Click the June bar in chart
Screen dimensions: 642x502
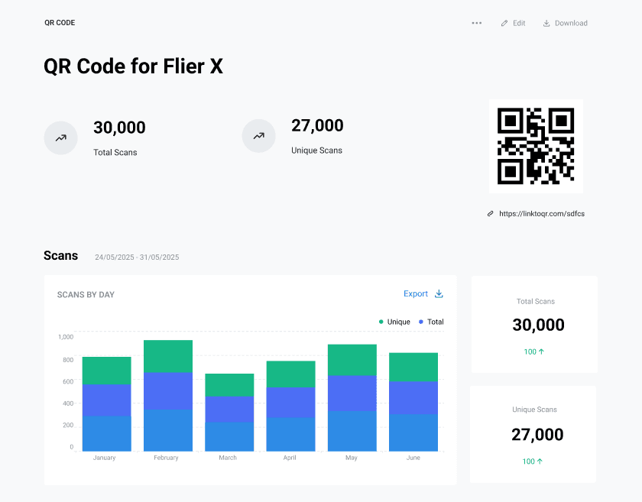[x=413, y=402]
